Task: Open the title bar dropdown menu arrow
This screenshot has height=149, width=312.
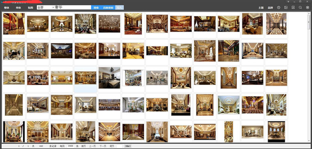Action: [289, 2]
